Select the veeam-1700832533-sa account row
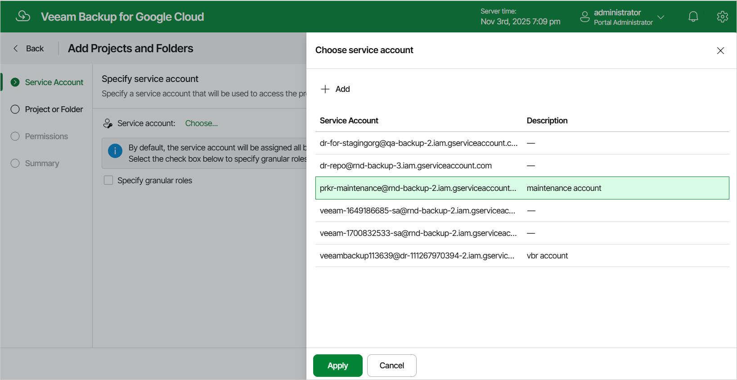737x380 pixels. pyautogui.click(x=522, y=233)
